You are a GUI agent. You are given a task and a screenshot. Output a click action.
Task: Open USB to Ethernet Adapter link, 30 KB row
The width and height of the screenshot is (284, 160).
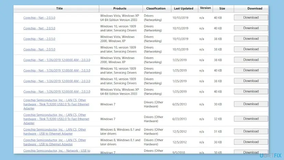(x=55, y=142)
